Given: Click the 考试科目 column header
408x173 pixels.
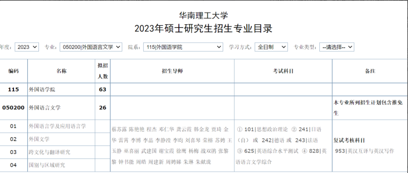Looking at the screenshot, I should click(x=283, y=71).
